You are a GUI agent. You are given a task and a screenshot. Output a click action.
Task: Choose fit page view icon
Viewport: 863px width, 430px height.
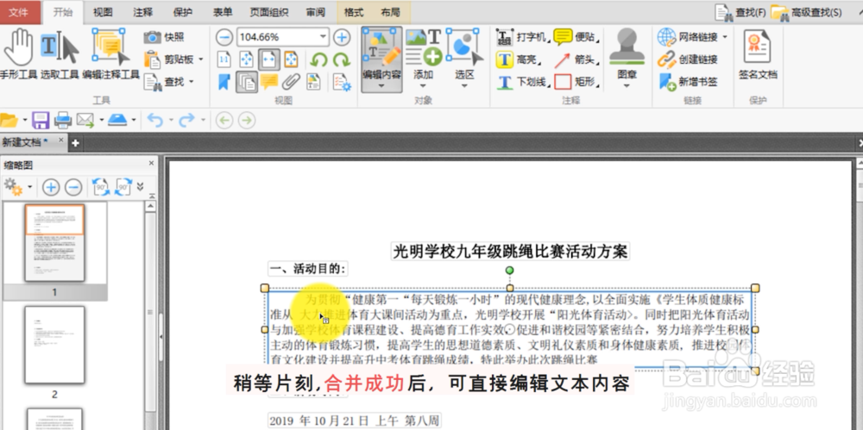click(x=246, y=59)
